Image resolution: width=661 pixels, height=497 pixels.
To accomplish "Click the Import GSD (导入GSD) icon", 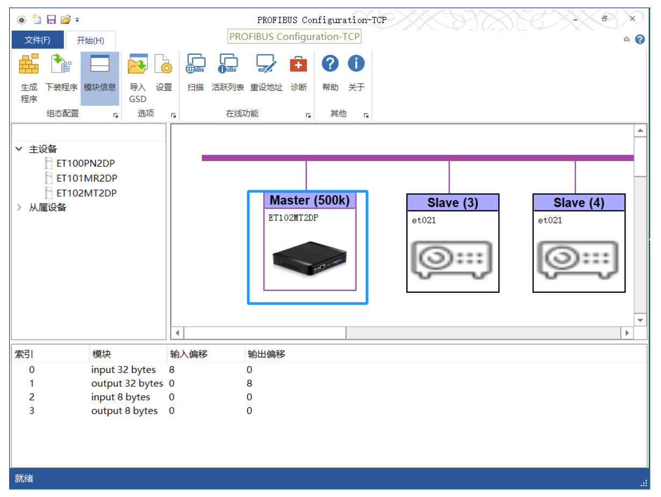I will (x=138, y=64).
